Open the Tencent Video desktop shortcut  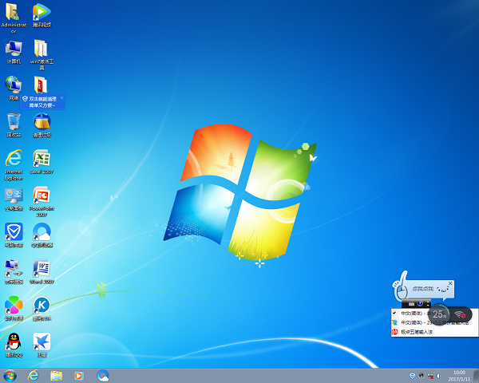point(42,12)
